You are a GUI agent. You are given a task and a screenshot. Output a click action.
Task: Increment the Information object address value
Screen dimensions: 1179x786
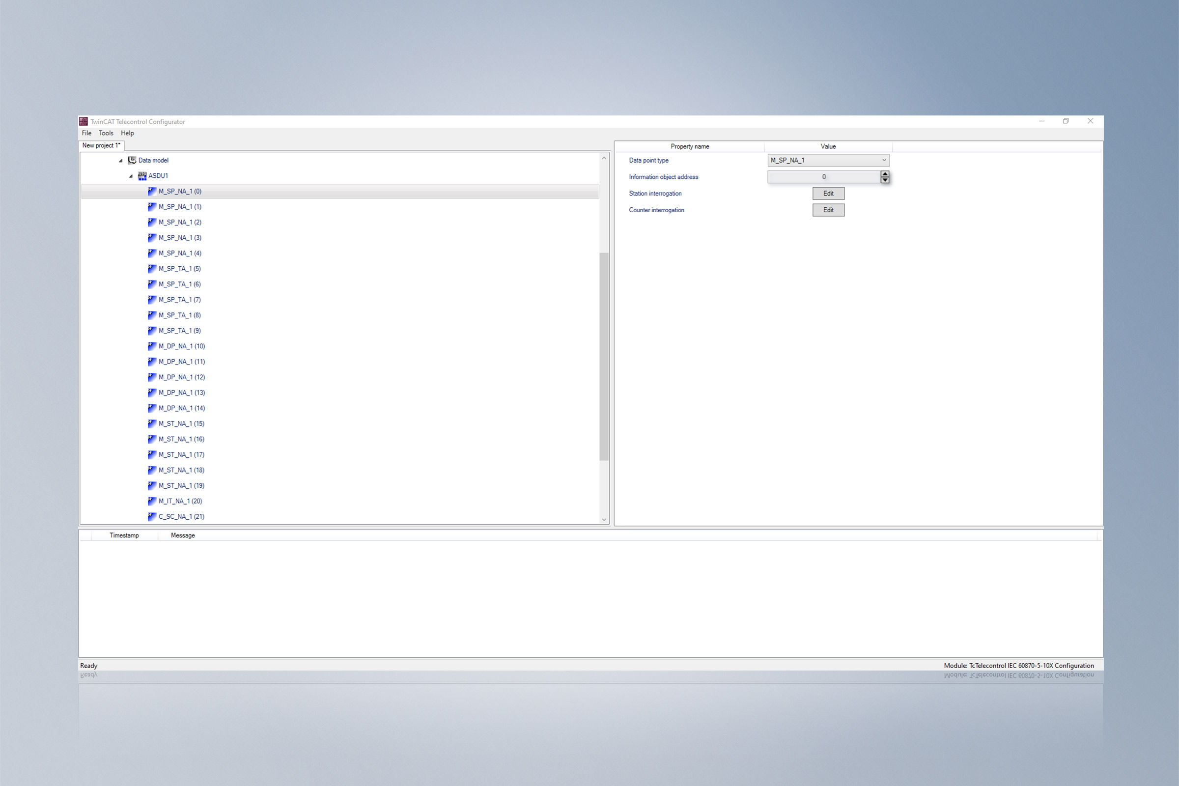click(x=885, y=174)
